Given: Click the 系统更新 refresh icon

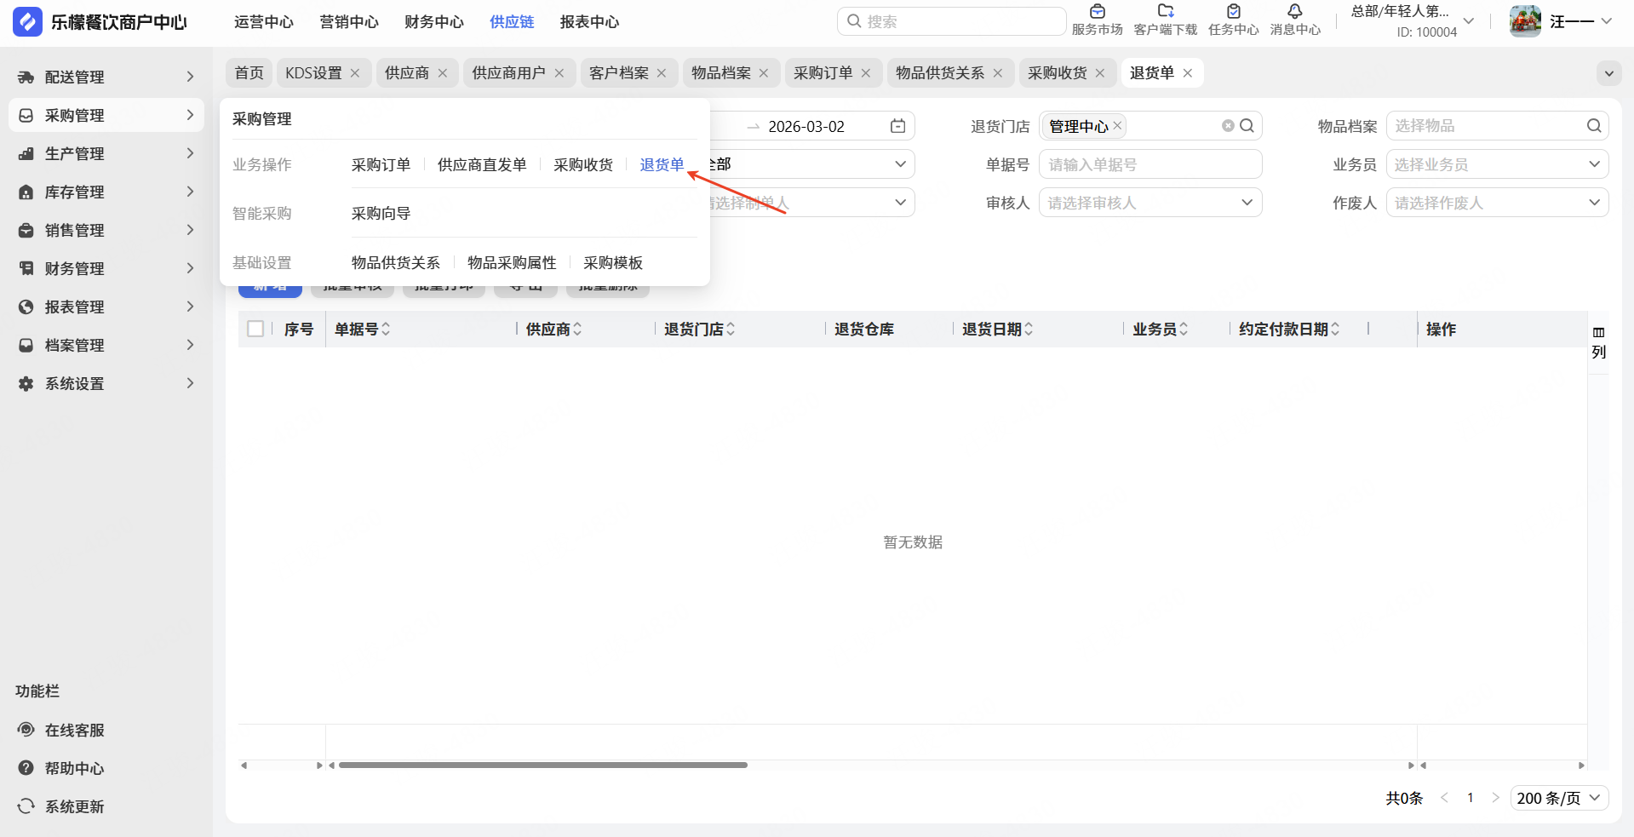Looking at the screenshot, I should click(x=26, y=806).
